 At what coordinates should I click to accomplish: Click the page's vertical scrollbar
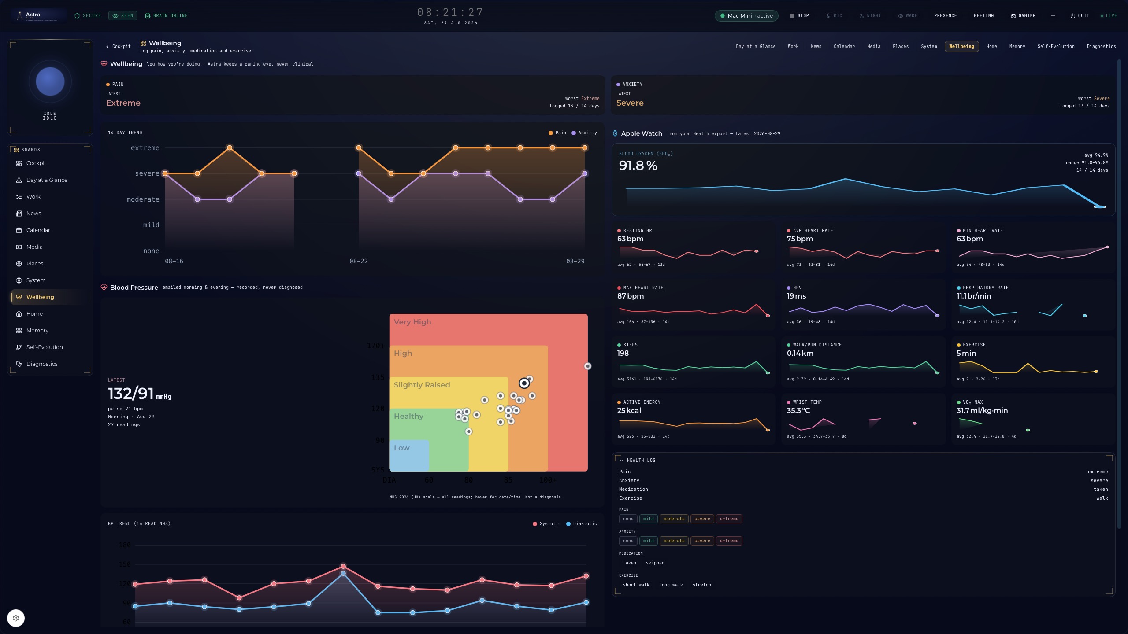click(x=1119, y=294)
